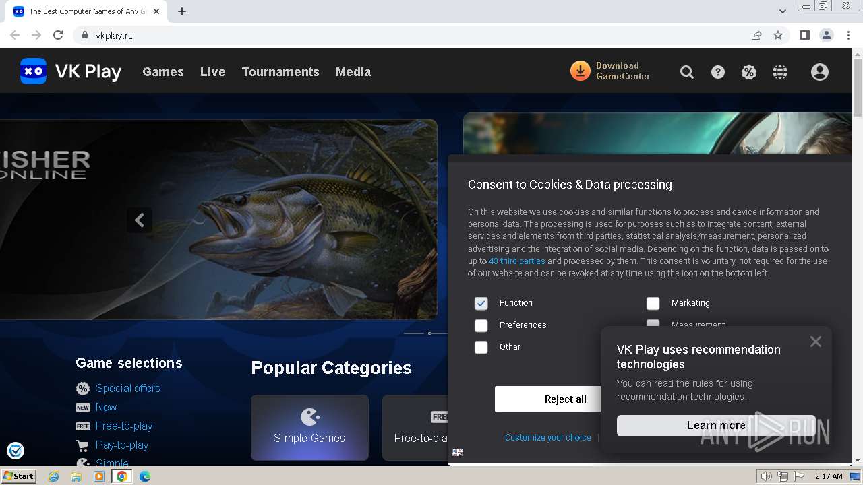The height and width of the screenshot is (485, 863).
Task: Go back to the previous page
Action: pyautogui.click(x=15, y=35)
